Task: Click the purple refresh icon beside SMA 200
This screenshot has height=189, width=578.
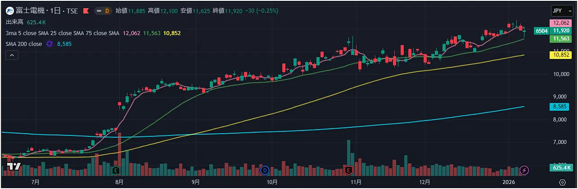Action: click(x=50, y=44)
